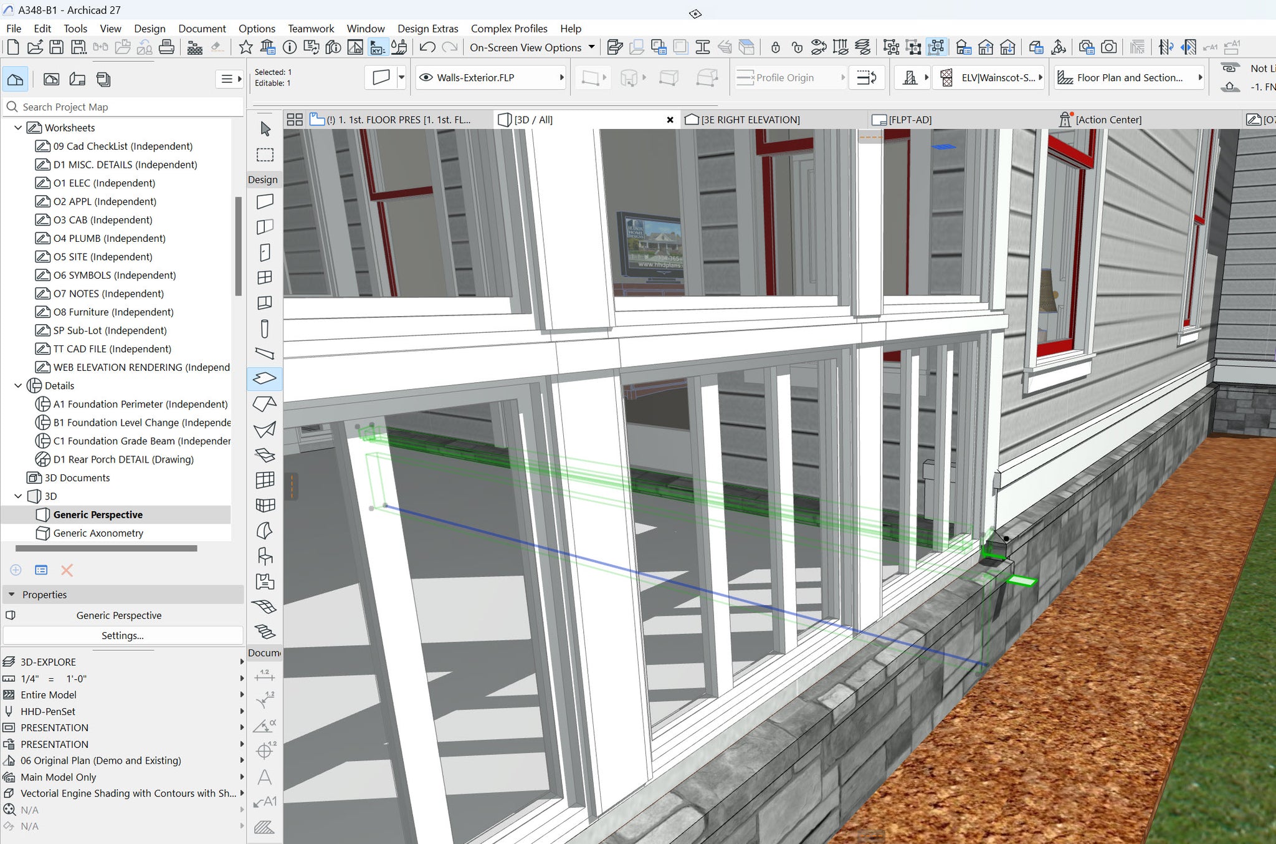Viewport: 1276px width, 844px height.
Task: Toggle the XY tracker button
Action: pyautogui.click(x=378, y=47)
